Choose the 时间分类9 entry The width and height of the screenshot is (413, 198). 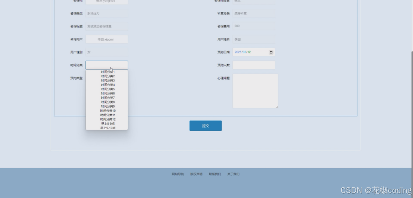(108, 106)
